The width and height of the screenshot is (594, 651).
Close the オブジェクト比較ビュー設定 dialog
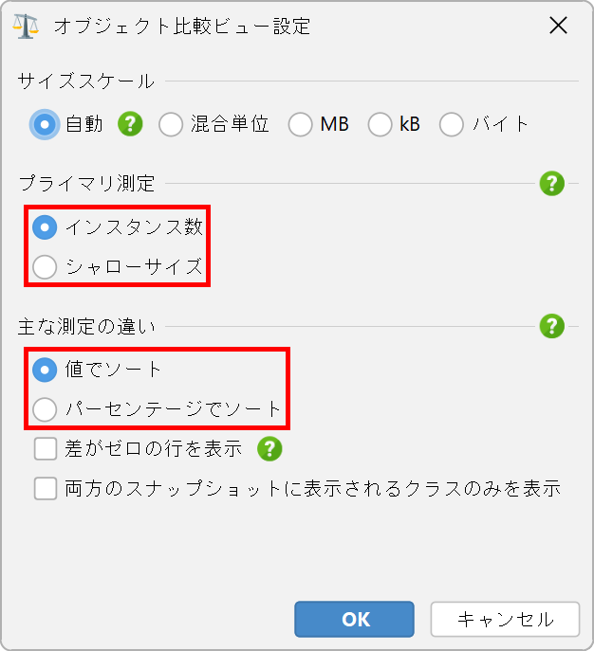(559, 26)
